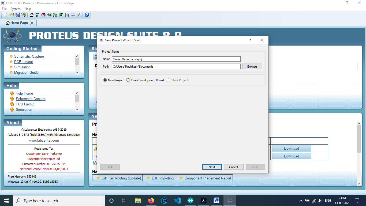Open the Component Placement Report link

pos(208,178)
